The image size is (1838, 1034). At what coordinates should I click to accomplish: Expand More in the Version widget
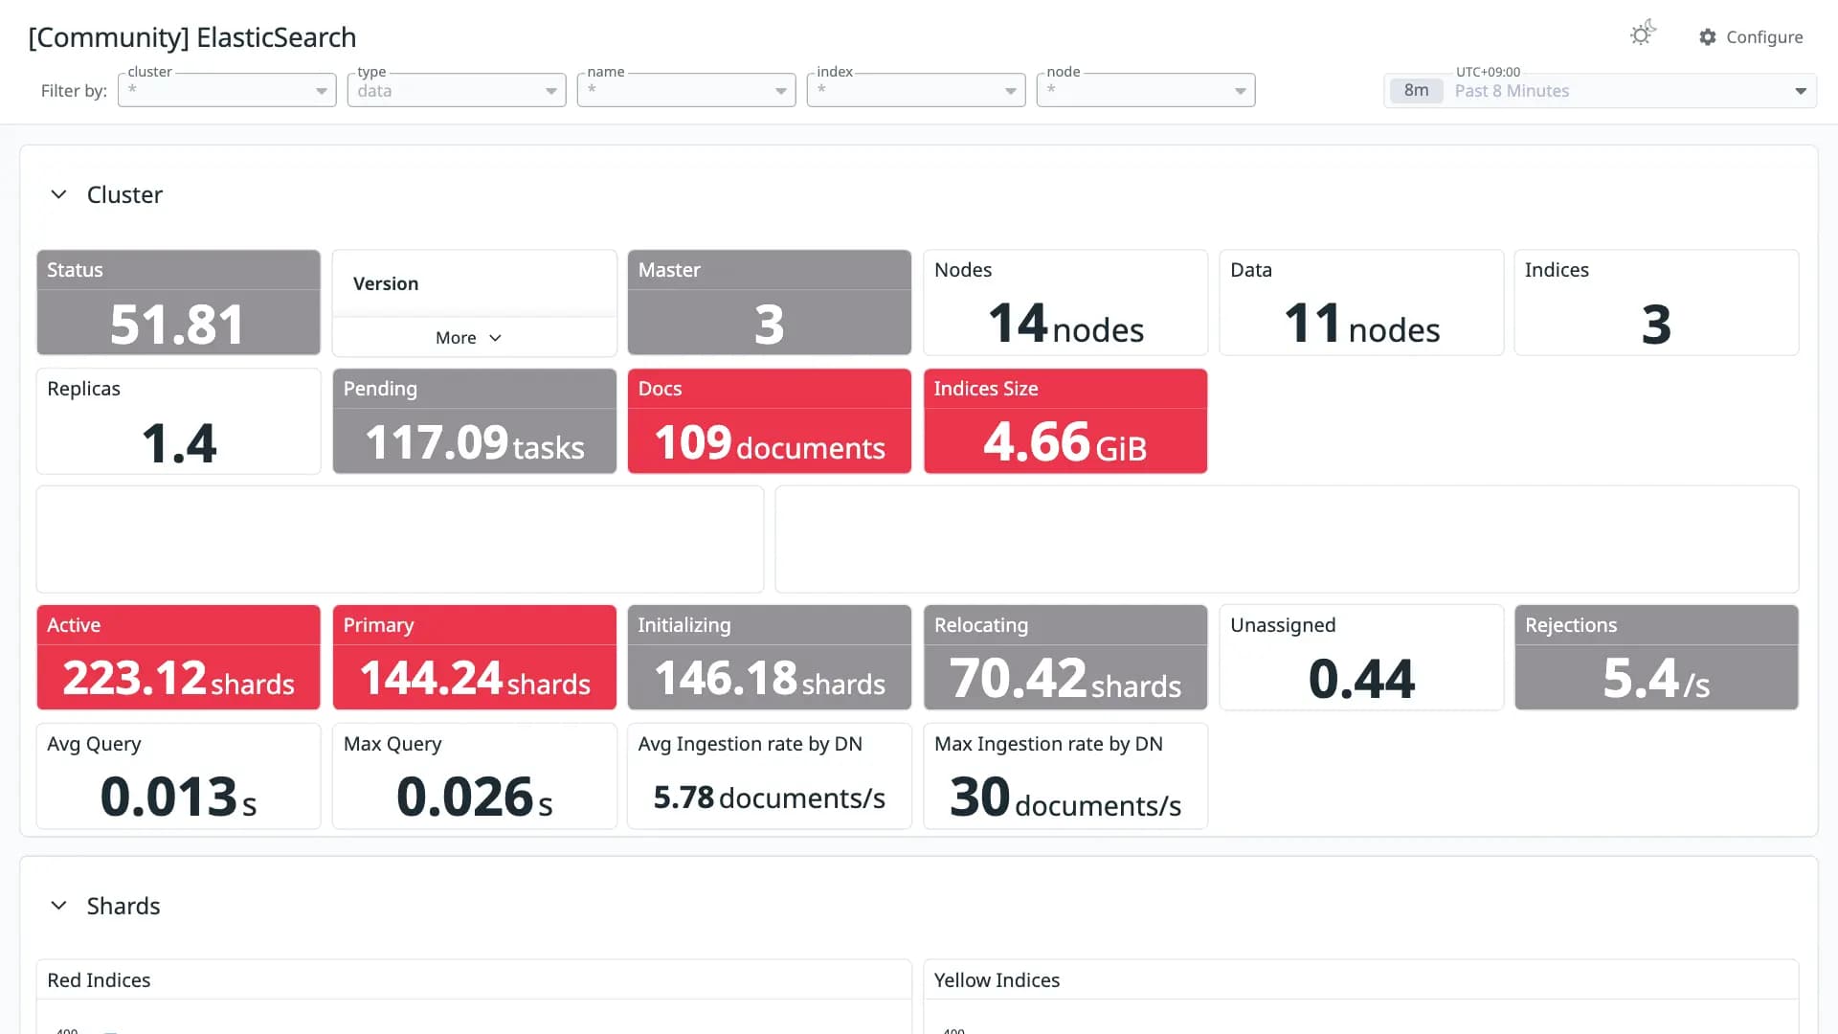[468, 338]
